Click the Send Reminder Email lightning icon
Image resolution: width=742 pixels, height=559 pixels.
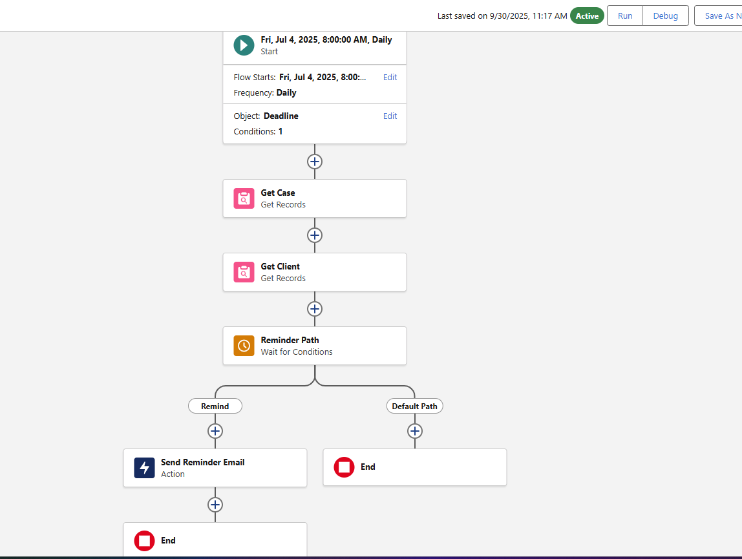click(x=144, y=468)
